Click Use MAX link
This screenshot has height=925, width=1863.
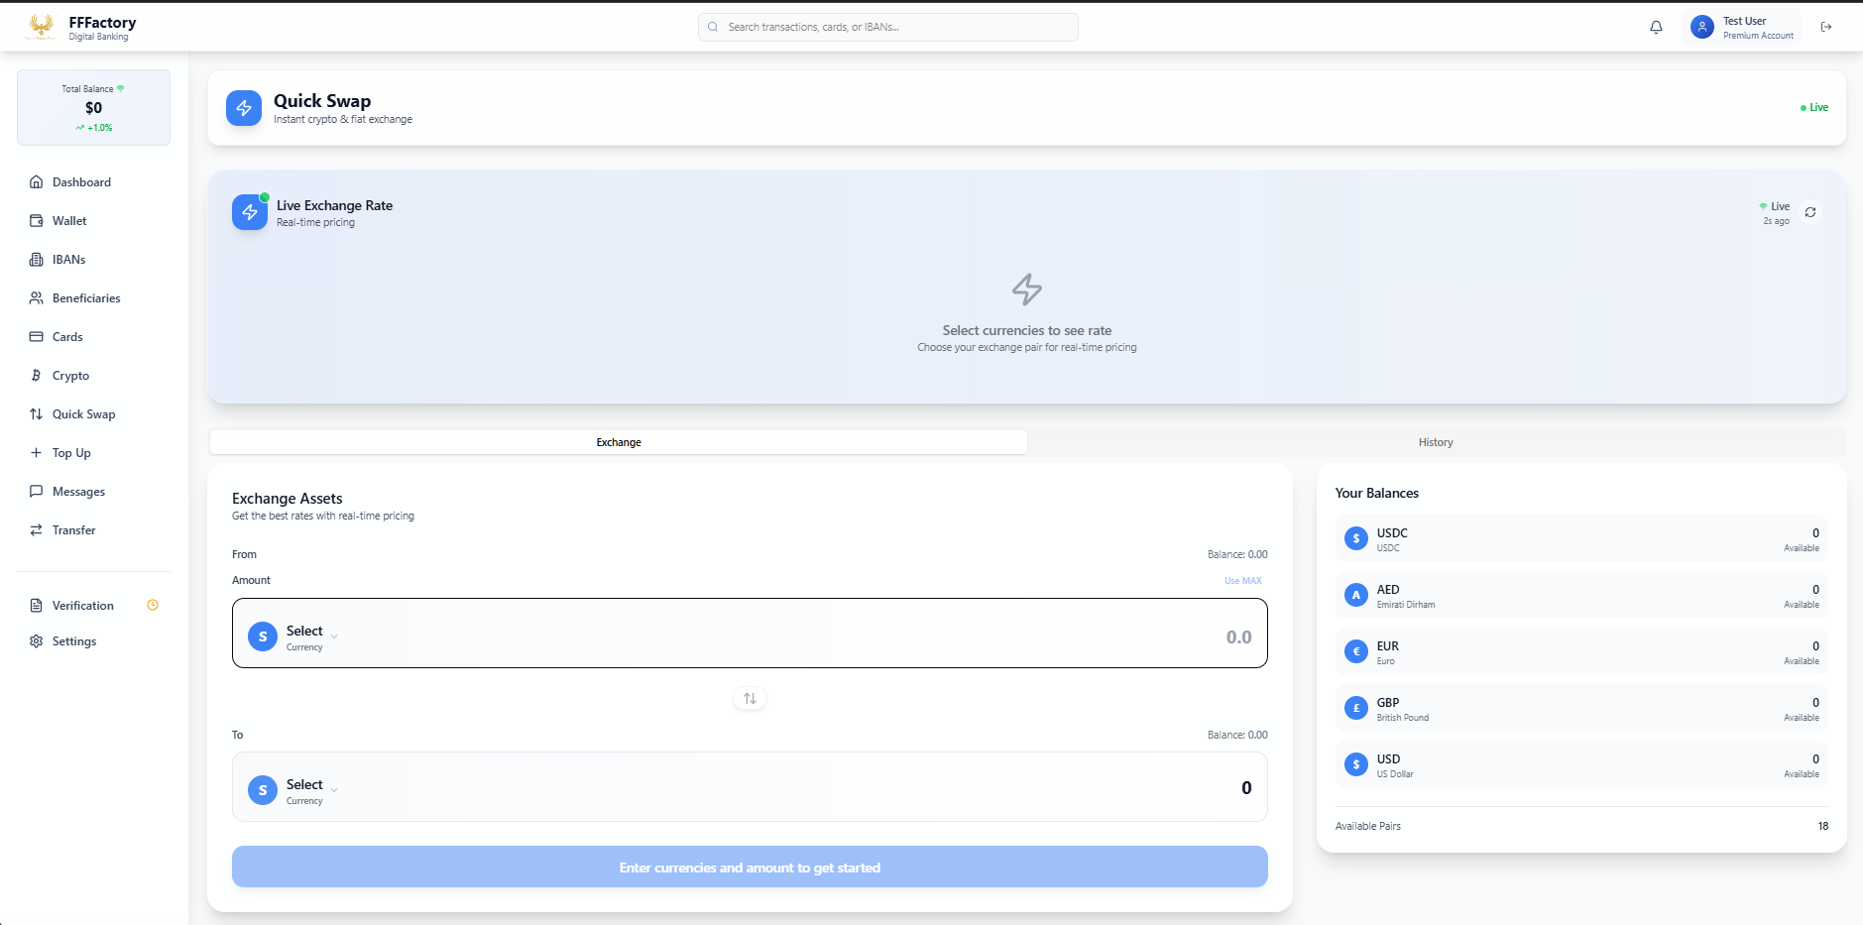(1242, 581)
